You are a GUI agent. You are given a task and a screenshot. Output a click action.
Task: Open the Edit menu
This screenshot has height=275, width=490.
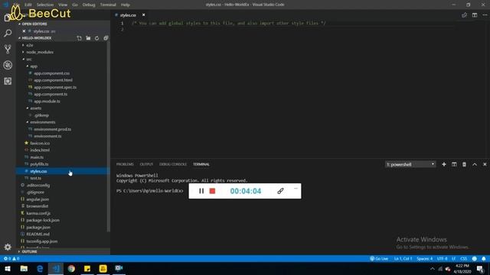28,5
